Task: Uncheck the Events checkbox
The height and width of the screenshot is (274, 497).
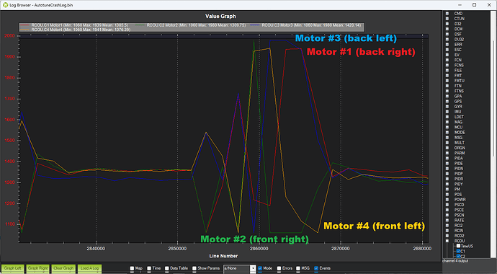Action: [x=316, y=268]
